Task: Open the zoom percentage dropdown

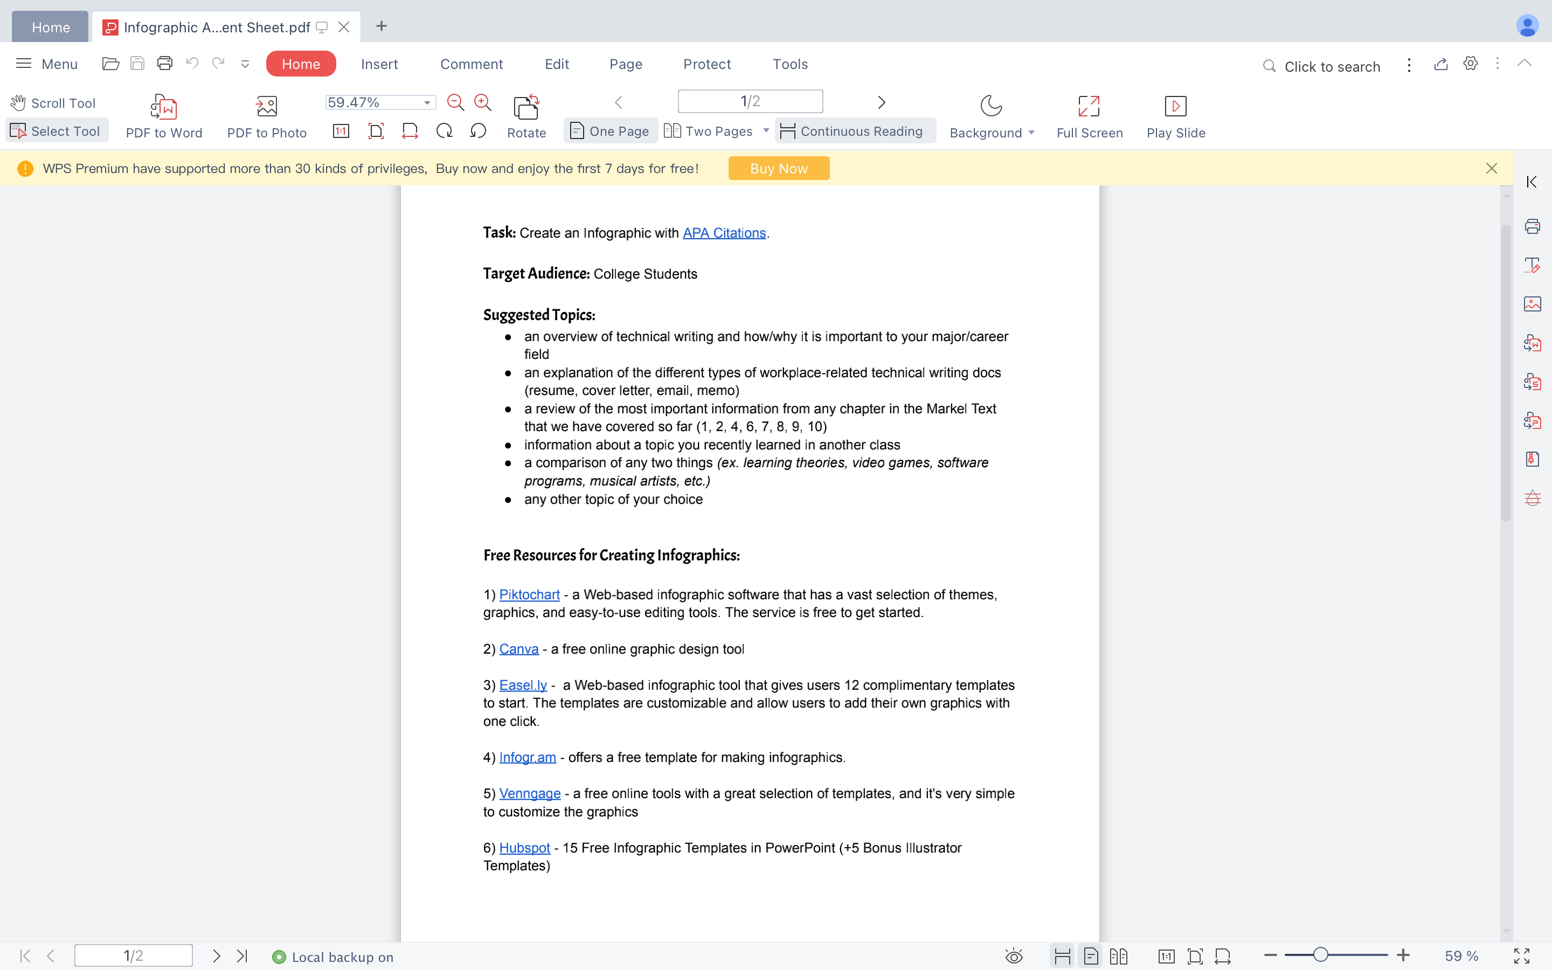Action: tap(426, 102)
